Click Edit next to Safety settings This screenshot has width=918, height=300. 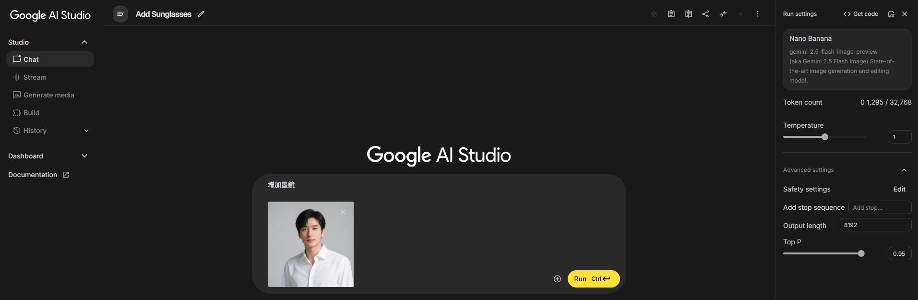(x=899, y=189)
